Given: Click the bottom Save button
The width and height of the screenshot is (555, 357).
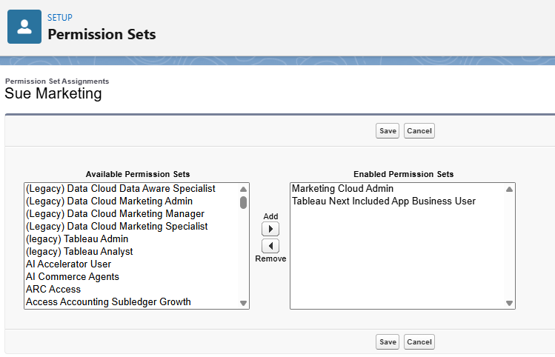Looking at the screenshot, I should coord(388,341).
